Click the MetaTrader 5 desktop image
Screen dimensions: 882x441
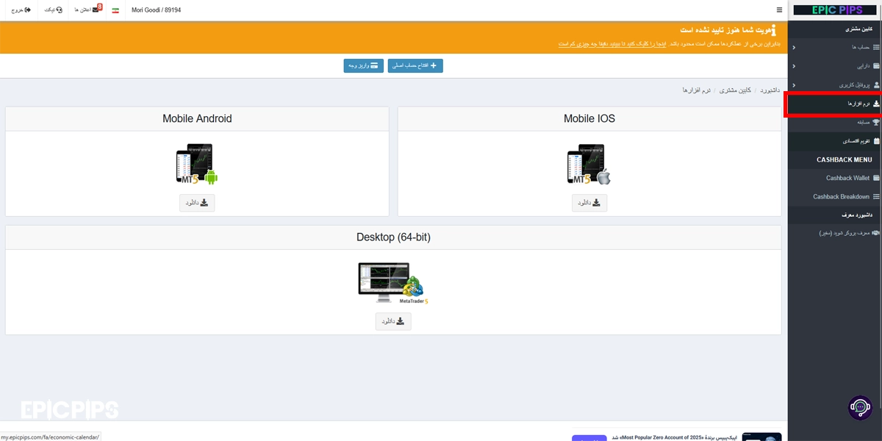(x=392, y=283)
